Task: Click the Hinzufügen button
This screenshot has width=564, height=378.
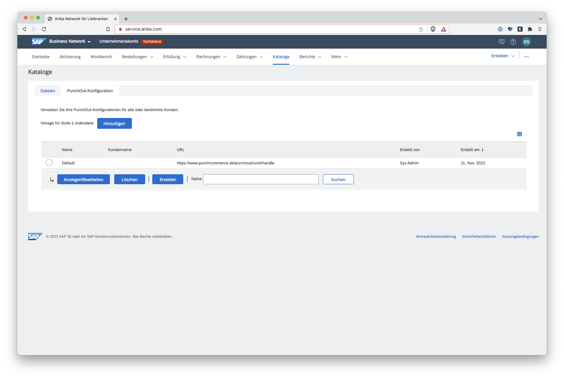Action: 115,123
